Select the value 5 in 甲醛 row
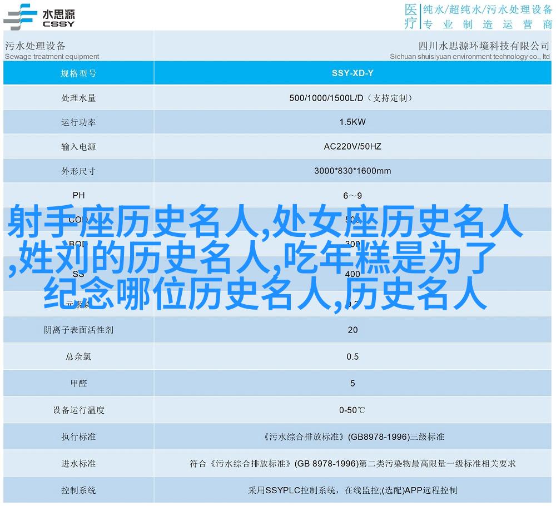556x506 pixels. coord(353,383)
